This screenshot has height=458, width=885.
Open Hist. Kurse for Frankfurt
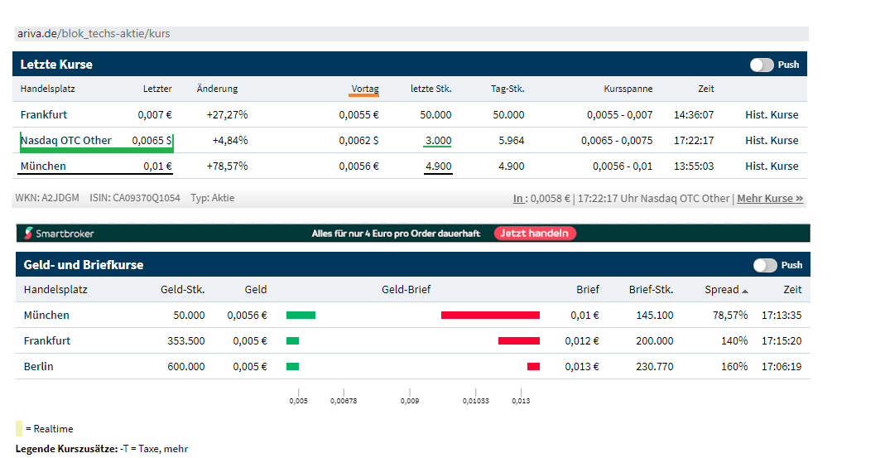pos(772,115)
